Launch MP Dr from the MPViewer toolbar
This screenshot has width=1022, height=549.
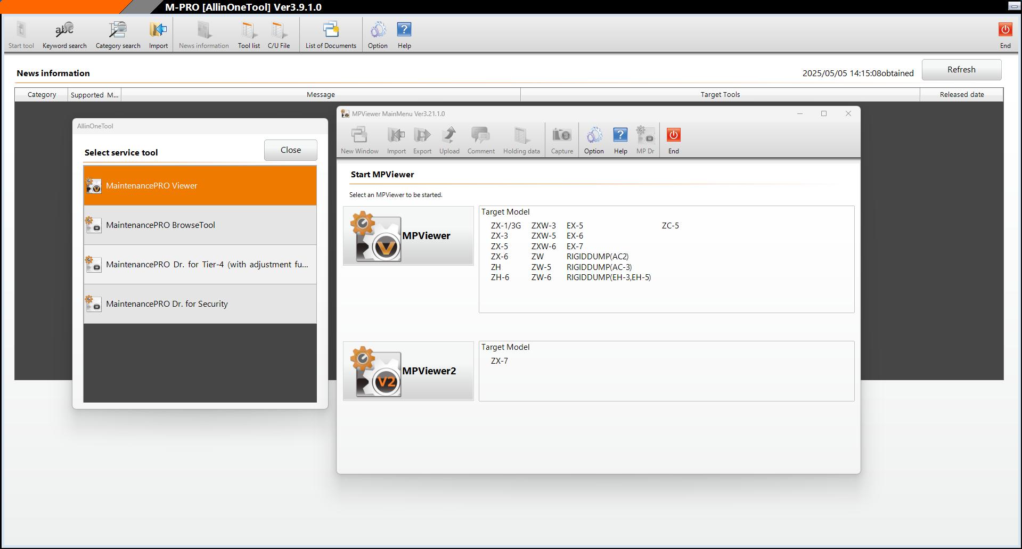coord(645,141)
